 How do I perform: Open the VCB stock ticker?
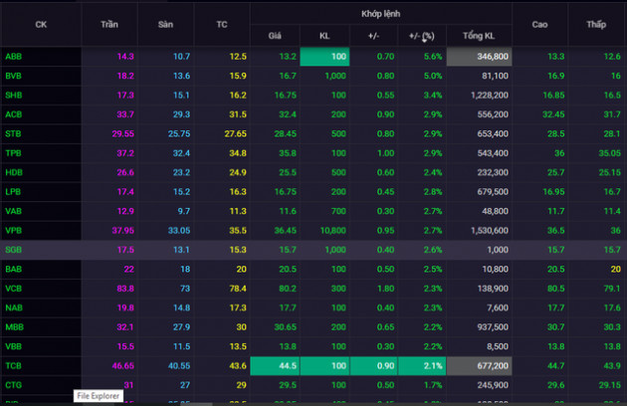[x=13, y=289]
